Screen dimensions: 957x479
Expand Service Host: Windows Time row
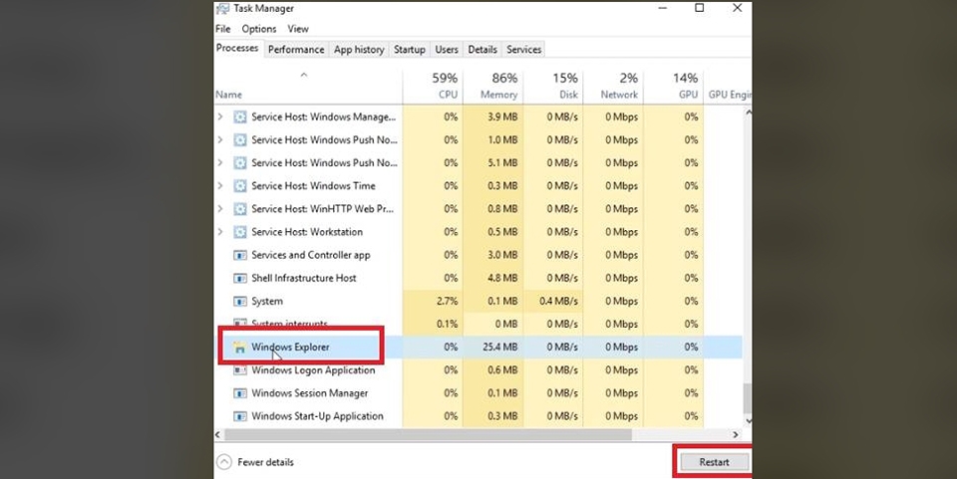click(220, 186)
